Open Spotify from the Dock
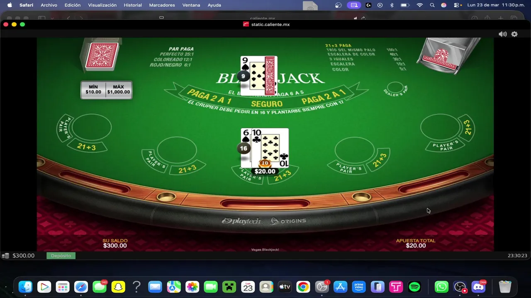The image size is (531, 298). coord(414,287)
